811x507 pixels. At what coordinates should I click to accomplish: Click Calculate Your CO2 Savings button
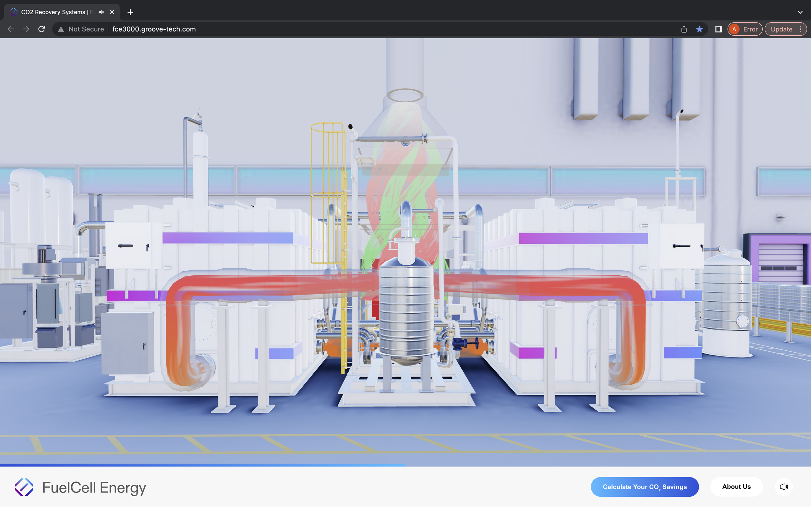coord(645,487)
